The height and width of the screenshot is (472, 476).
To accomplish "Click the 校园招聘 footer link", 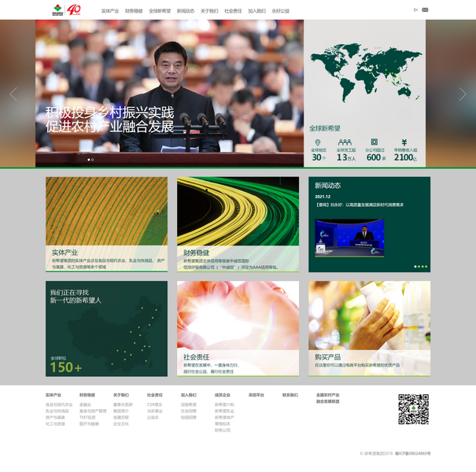I will click(189, 417).
